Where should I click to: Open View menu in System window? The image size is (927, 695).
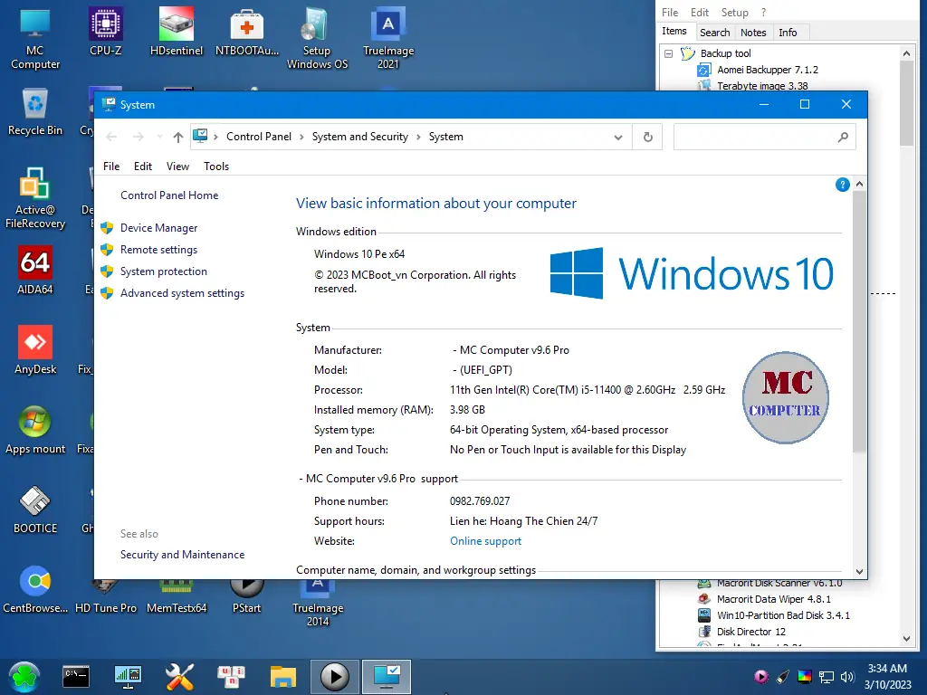tap(177, 167)
